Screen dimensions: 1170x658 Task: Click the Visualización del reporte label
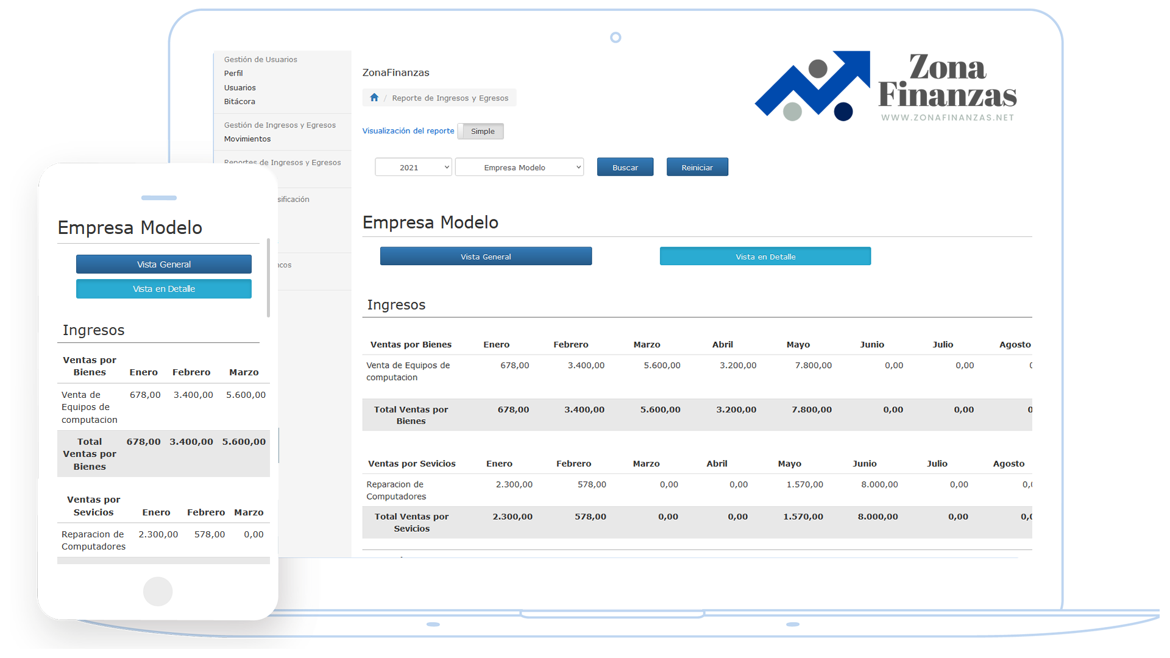tap(408, 131)
